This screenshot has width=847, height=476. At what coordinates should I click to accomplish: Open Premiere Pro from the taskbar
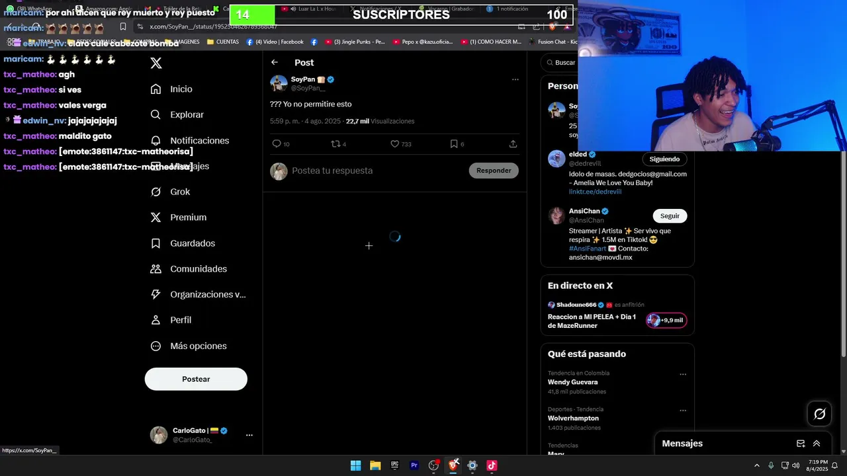click(x=414, y=465)
